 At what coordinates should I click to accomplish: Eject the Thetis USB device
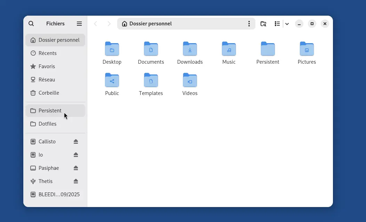tap(75, 181)
